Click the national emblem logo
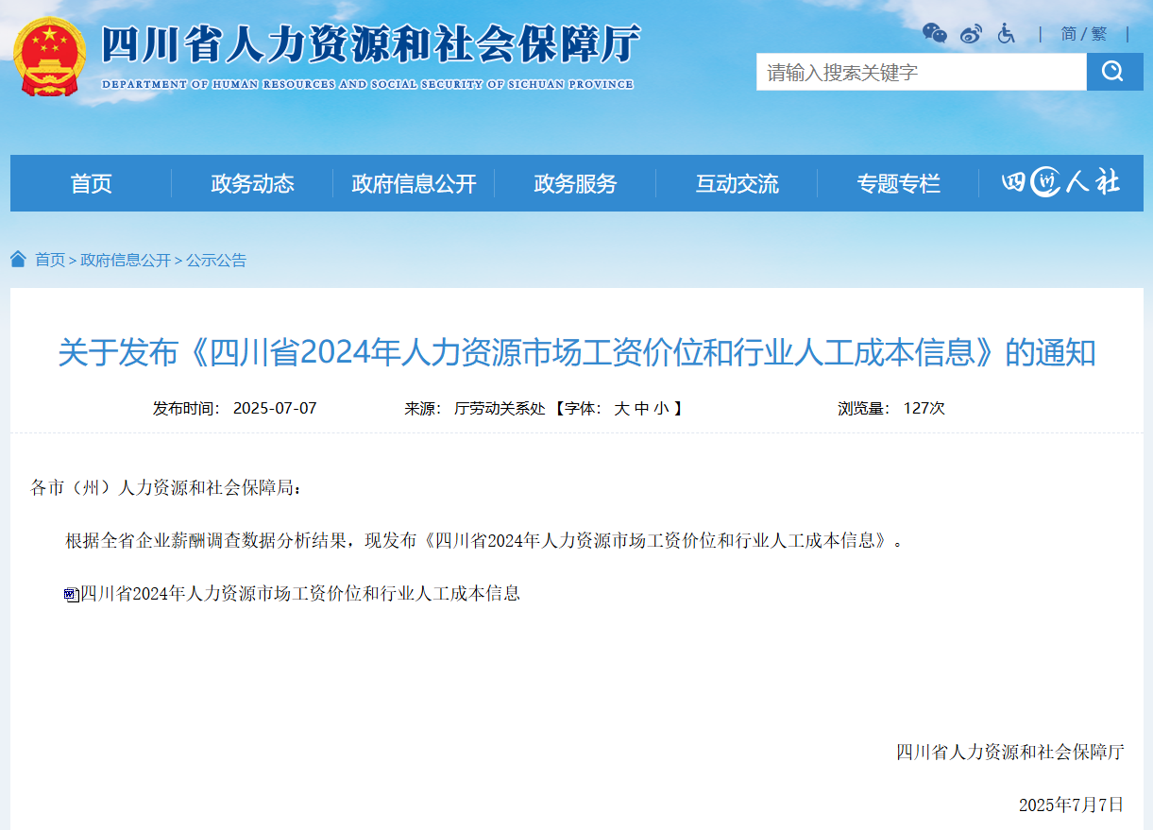Screen dimensions: 1153x830 (49, 57)
